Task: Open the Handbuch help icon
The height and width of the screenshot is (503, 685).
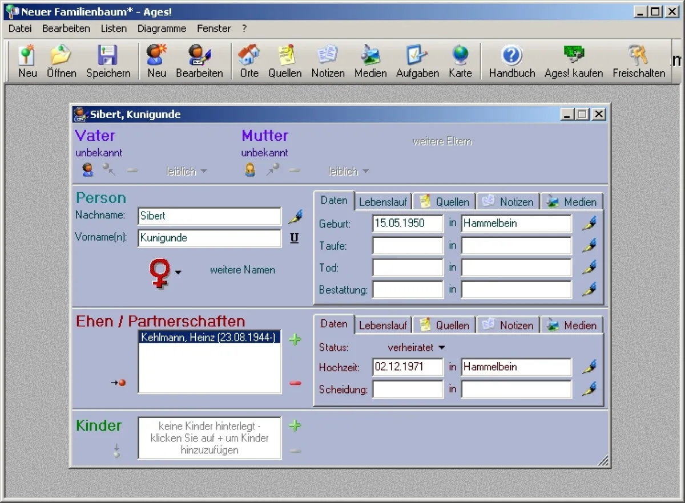Action: coord(511,55)
